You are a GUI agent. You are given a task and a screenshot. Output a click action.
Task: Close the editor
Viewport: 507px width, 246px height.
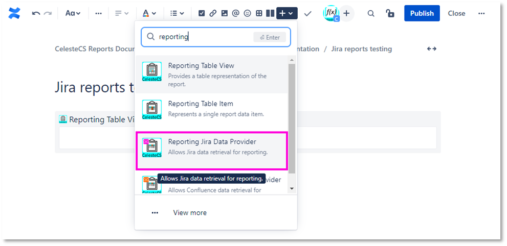click(456, 13)
